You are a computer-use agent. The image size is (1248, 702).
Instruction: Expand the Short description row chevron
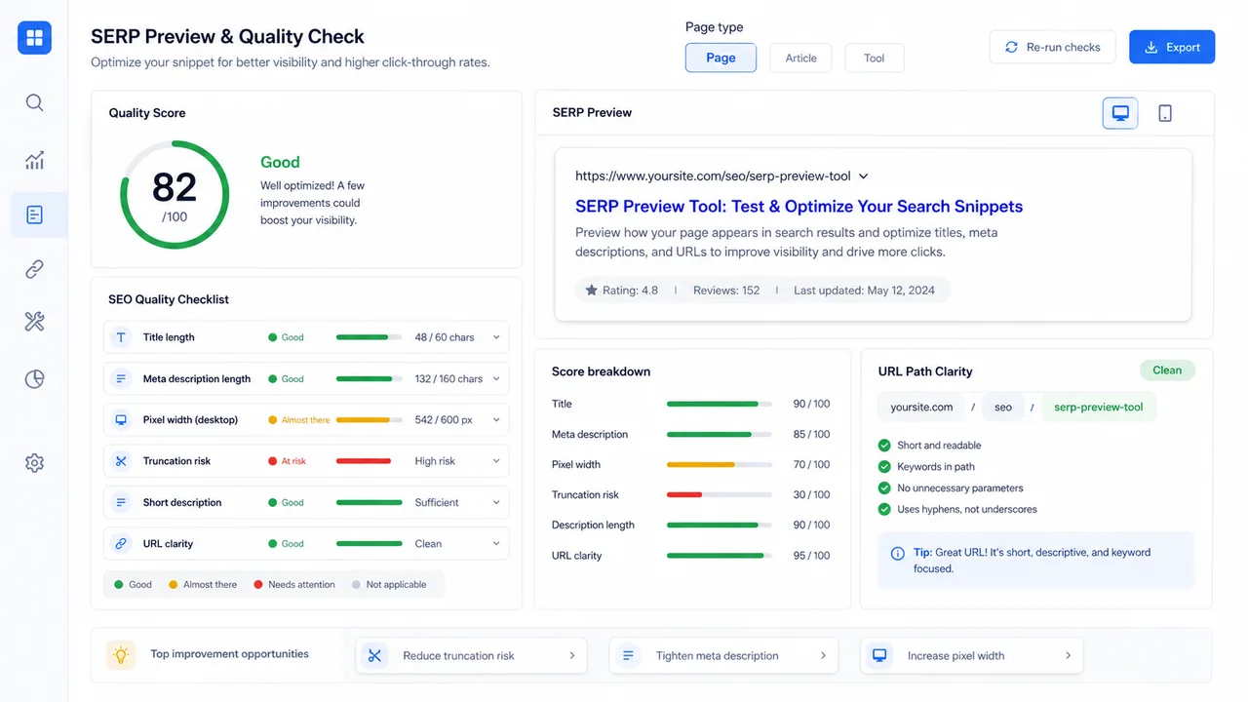[496, 502]
